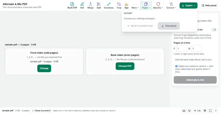The height and width of the screenshot is (114, 221).
Task: Enter fullscreen mode icon
Action: [x=210, y=111]
